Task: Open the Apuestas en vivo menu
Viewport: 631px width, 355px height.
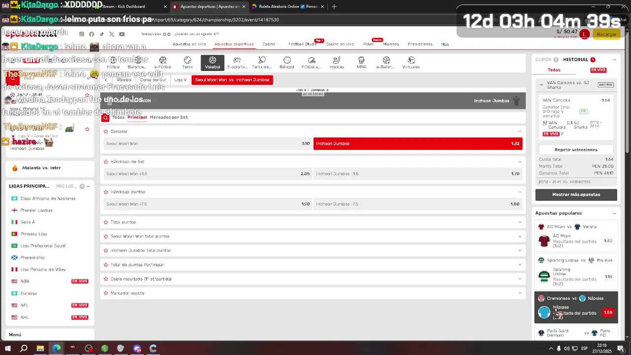Action: click(189, 44)
